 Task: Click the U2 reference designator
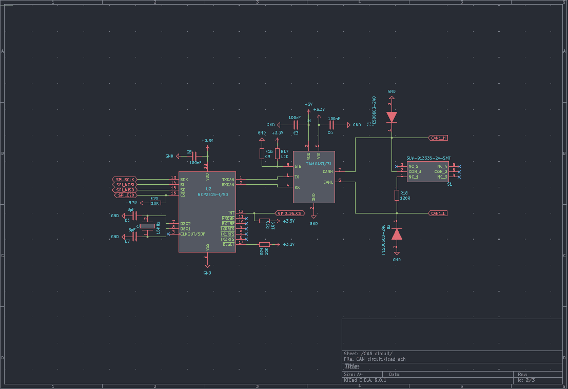point(208,189)
